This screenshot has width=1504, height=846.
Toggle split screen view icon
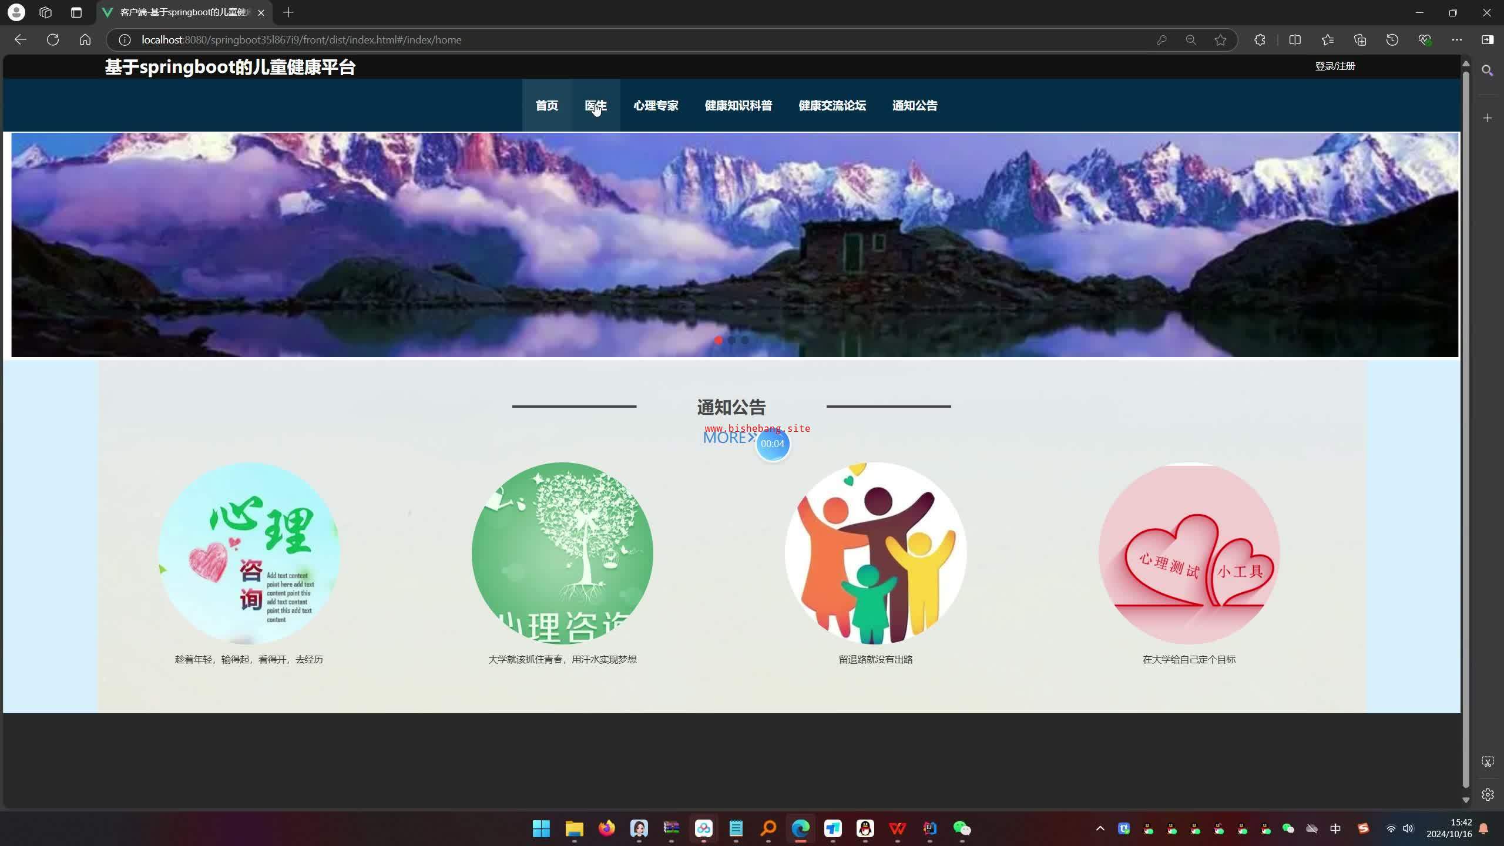tap(1295, 40)
